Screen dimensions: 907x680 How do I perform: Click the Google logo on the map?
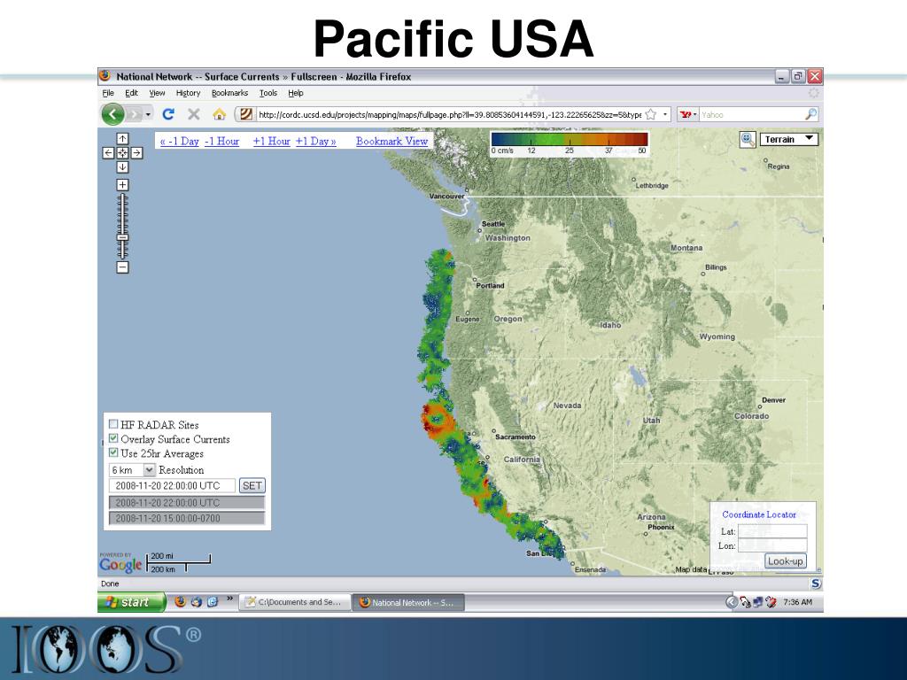point(120,564)
